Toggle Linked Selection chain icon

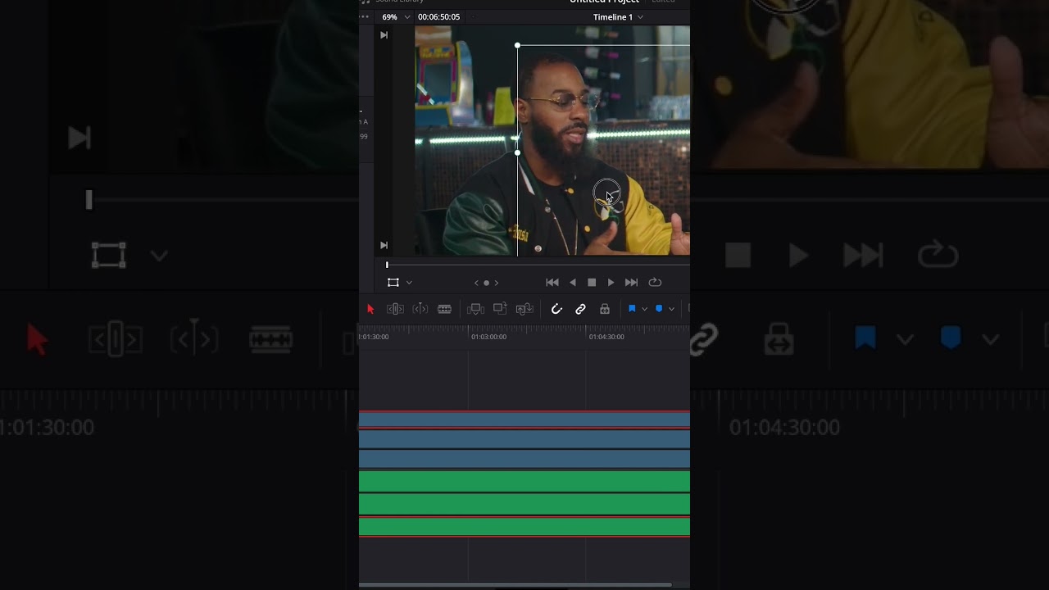click(580, 309)
